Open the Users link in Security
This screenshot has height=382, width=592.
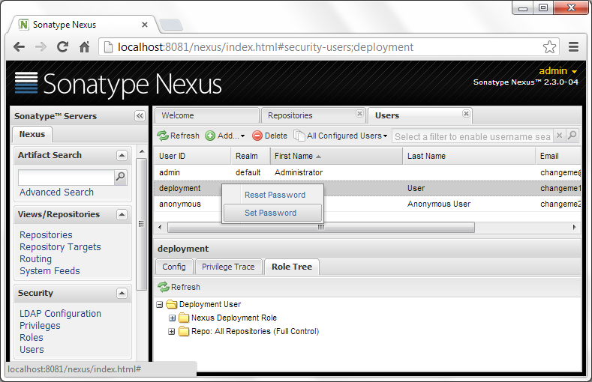(x=32, y=350)
